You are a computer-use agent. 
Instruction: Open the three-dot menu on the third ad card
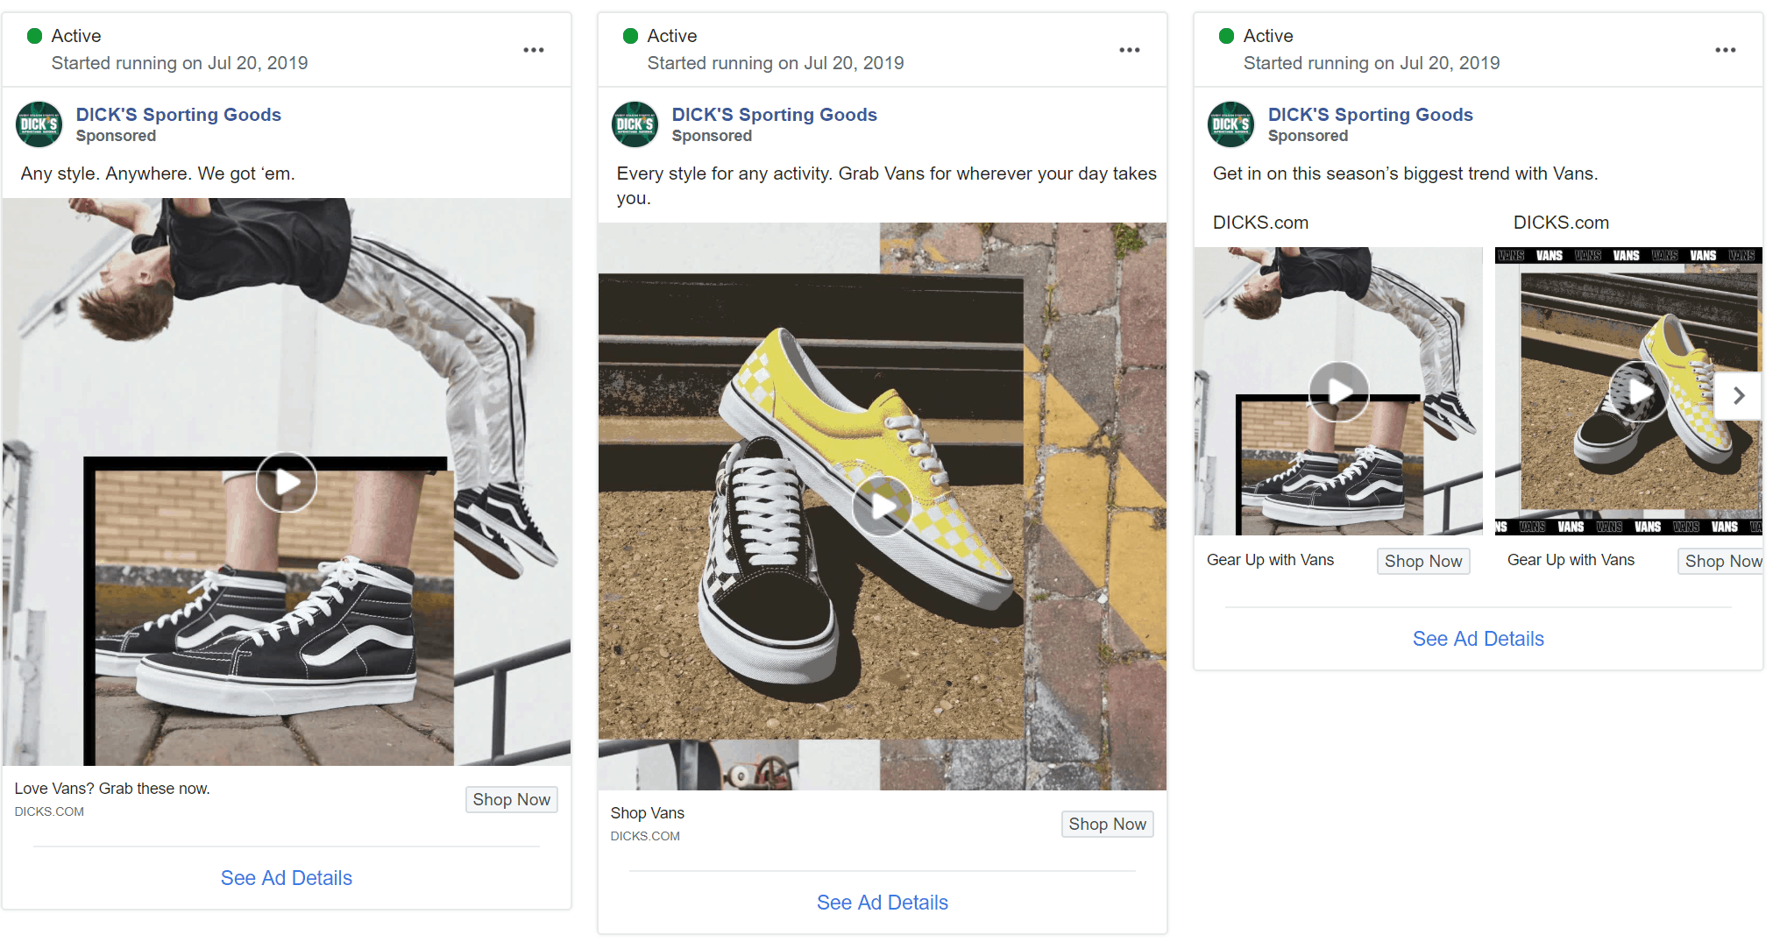click(1726, 50)
